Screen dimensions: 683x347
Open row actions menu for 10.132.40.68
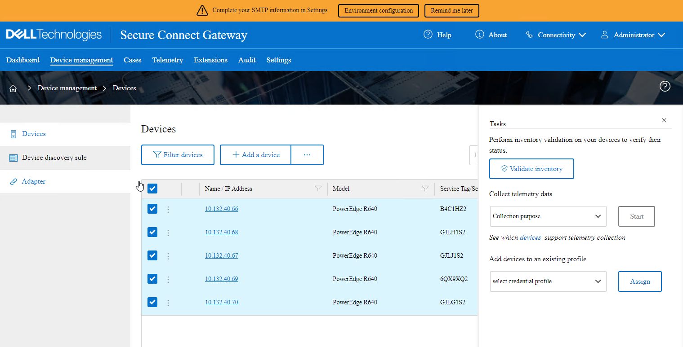tap(168, 233)
